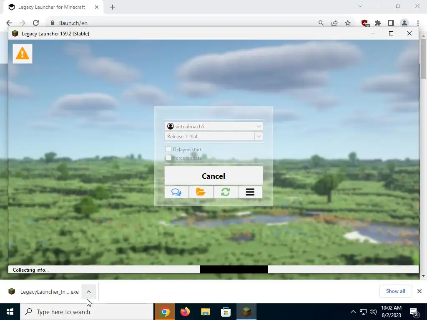Open a new browser tab
This screenshot has width=427, height=320.
point(113,7)
